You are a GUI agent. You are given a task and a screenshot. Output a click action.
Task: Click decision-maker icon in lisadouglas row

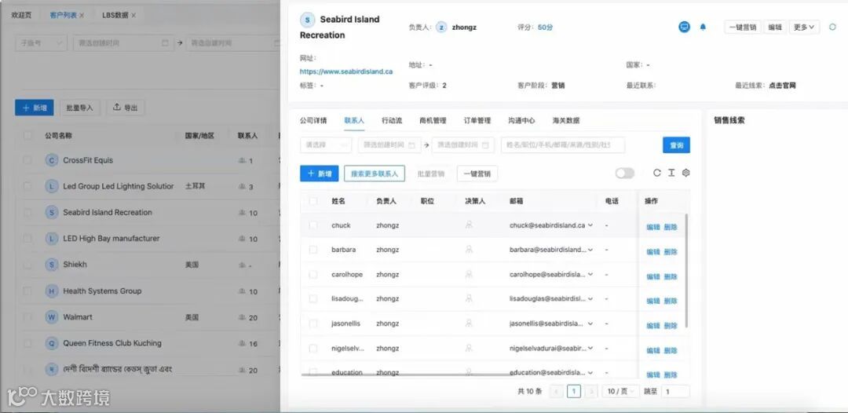tap(469, 298)
